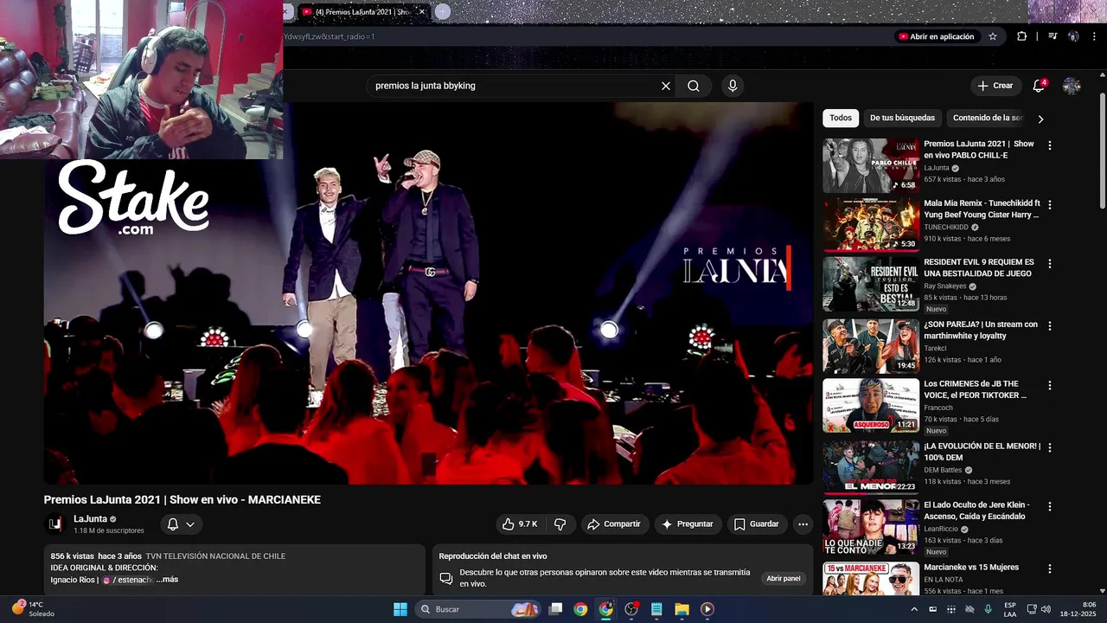Click the magnifier search button

click(694, 86)
